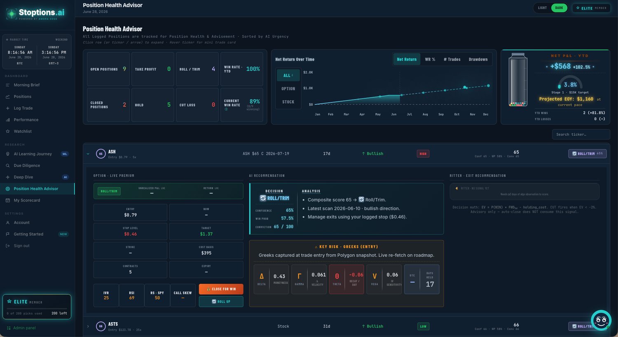Click the Roll Up button

[x=221, y=302]
